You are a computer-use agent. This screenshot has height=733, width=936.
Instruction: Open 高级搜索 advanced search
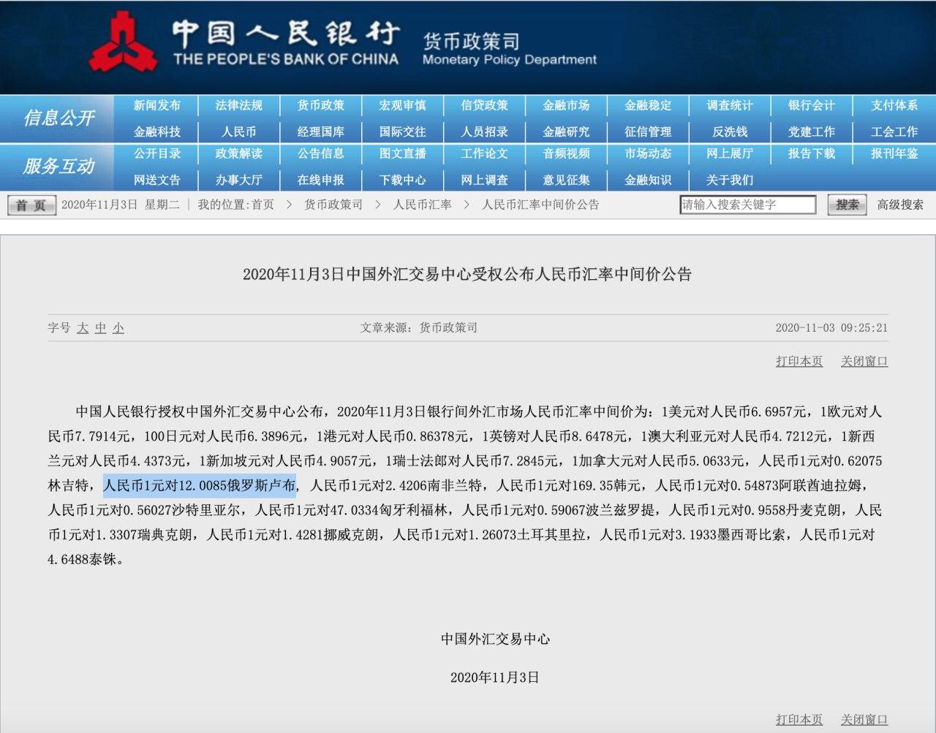point(900,205)
